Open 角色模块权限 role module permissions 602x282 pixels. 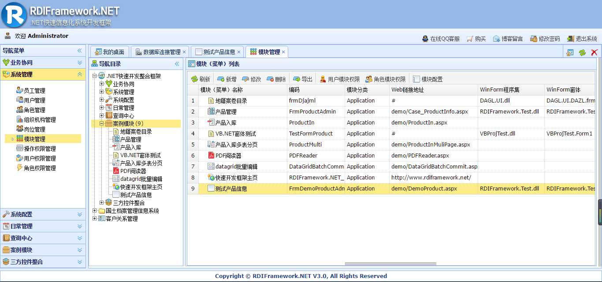click(385, 79)
